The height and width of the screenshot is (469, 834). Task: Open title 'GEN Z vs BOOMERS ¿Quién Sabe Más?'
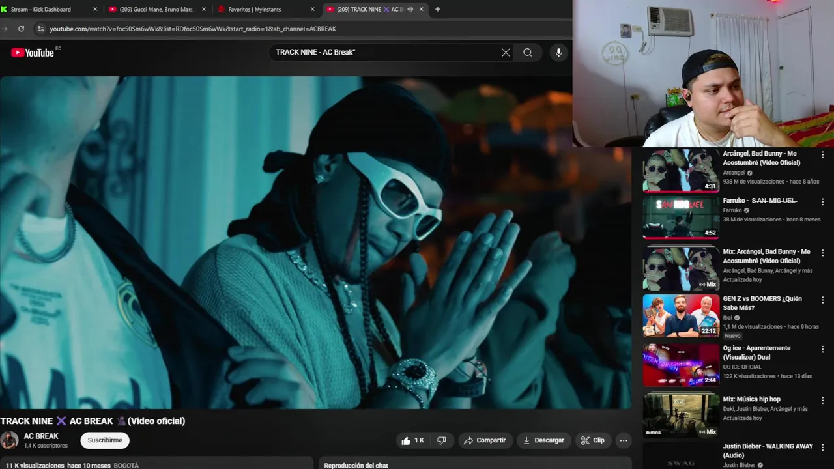[762, 303]
